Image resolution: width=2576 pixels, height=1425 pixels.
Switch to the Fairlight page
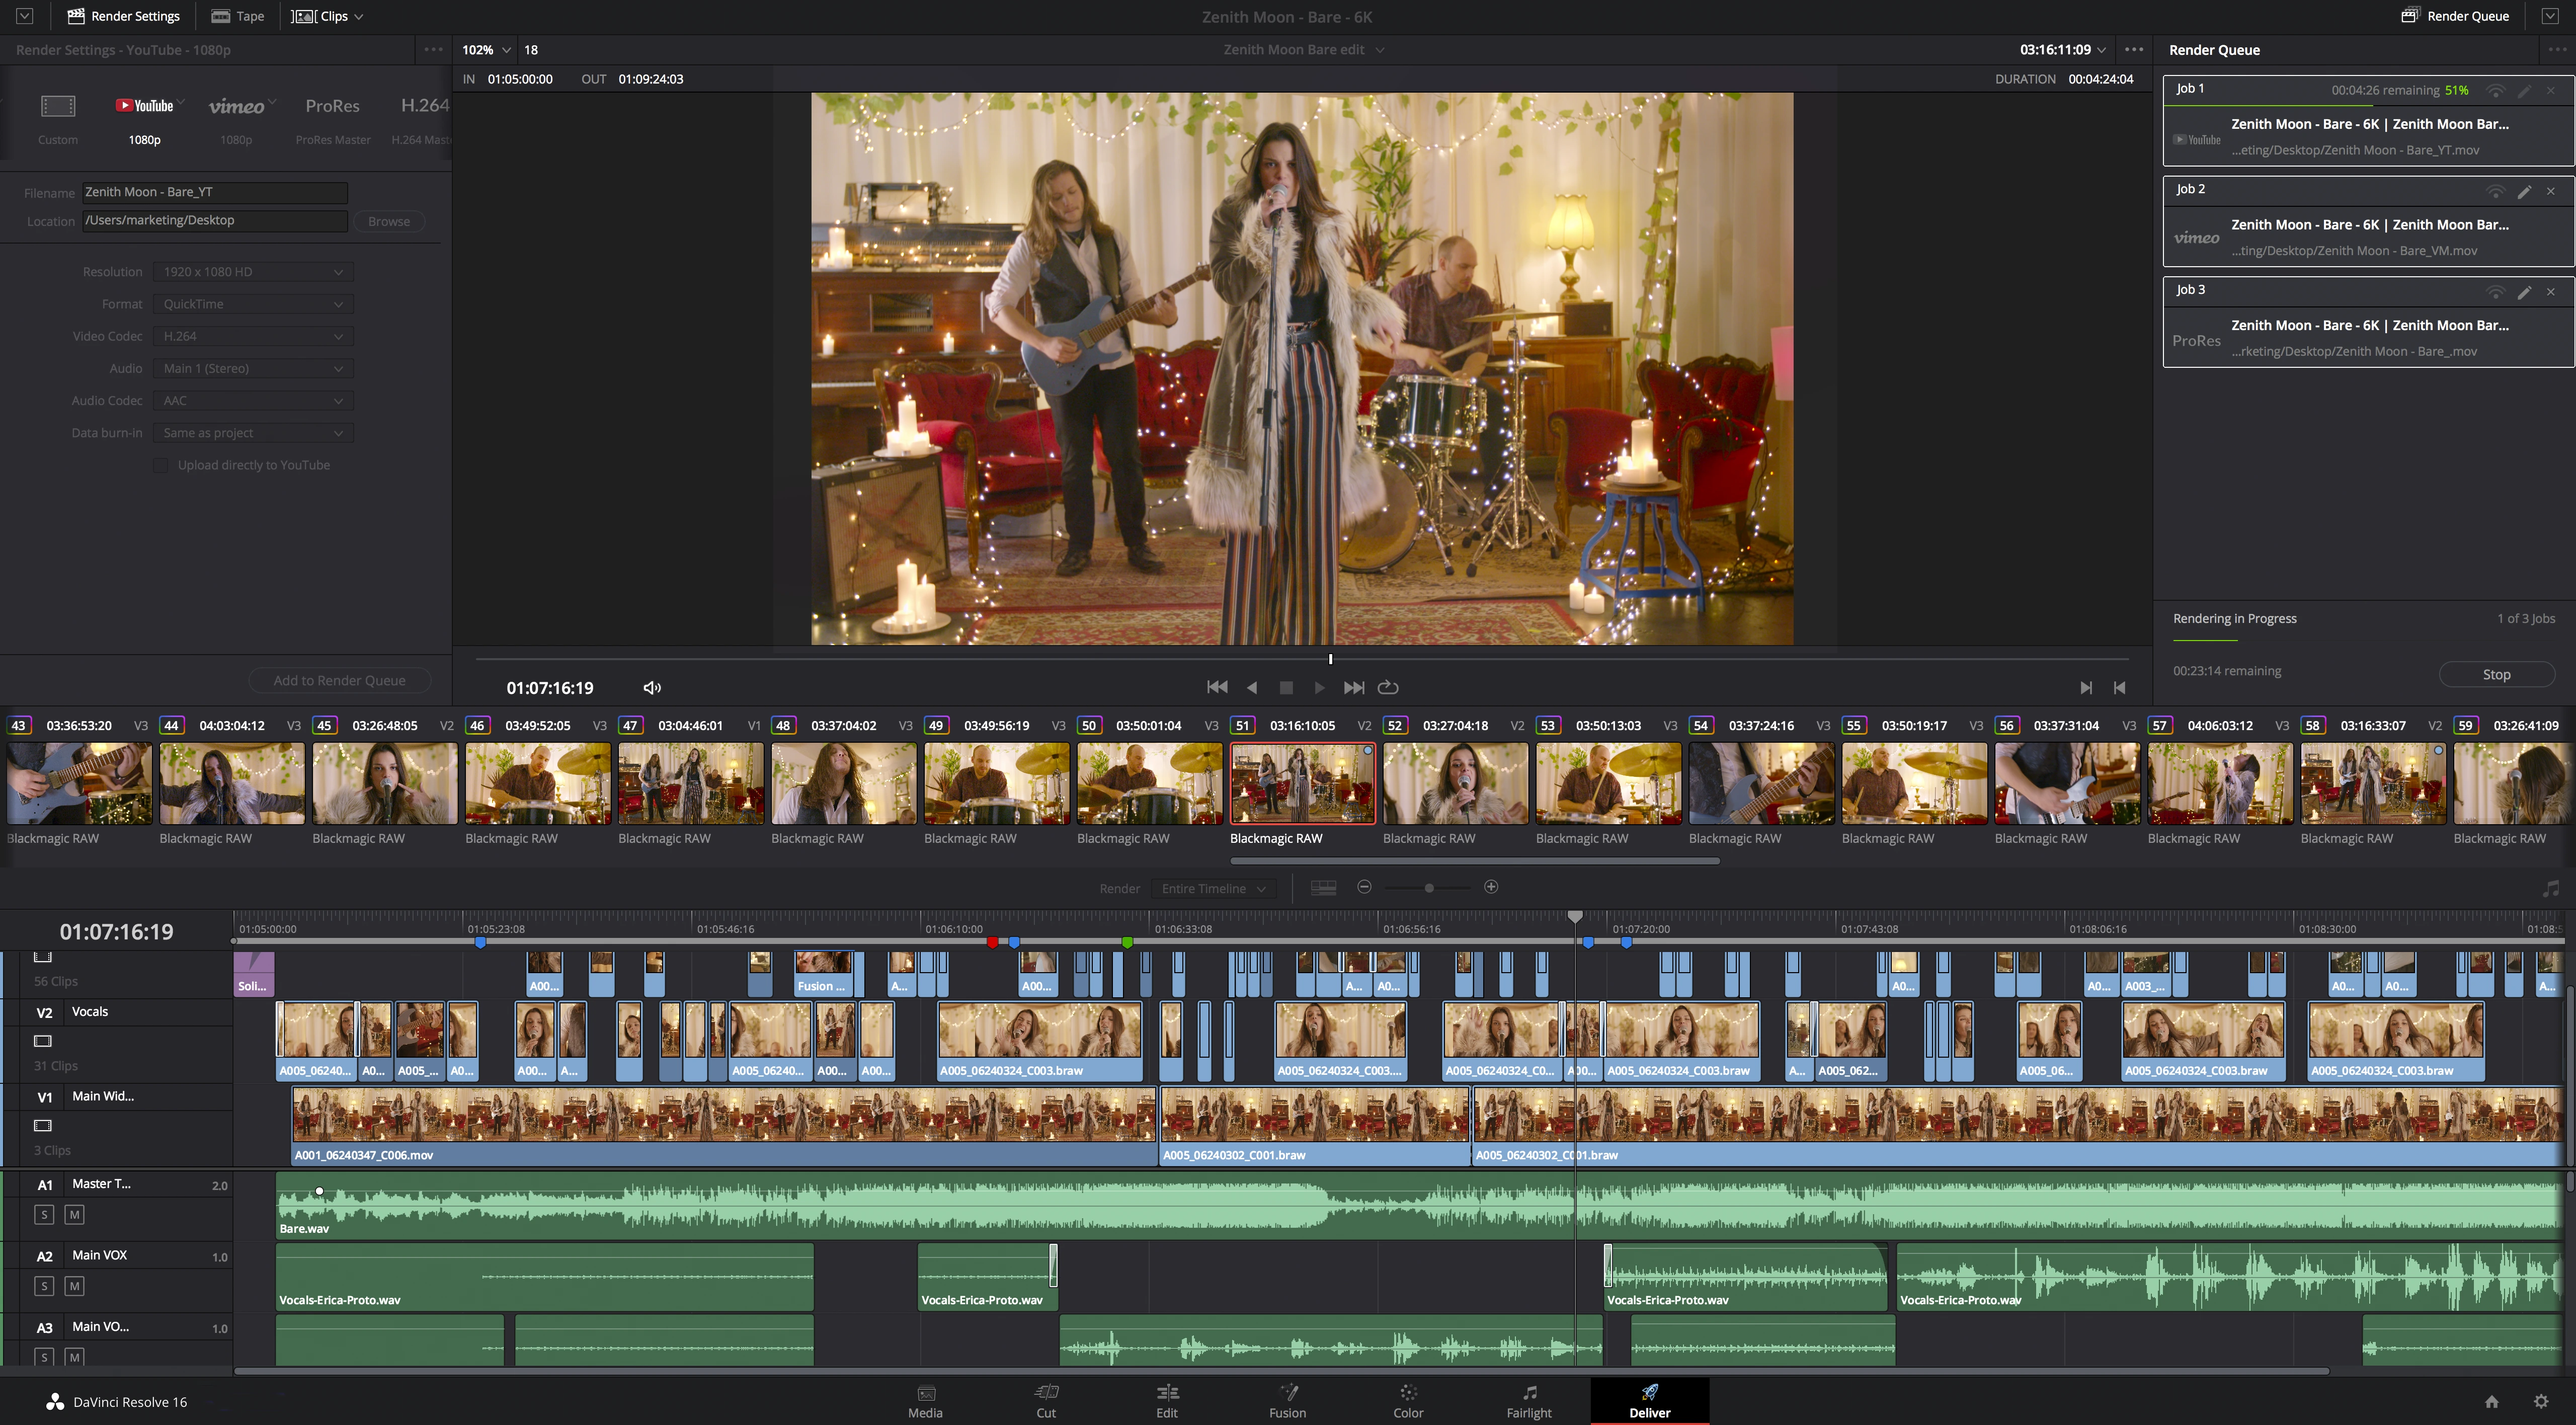(x=1529, y=1399)
